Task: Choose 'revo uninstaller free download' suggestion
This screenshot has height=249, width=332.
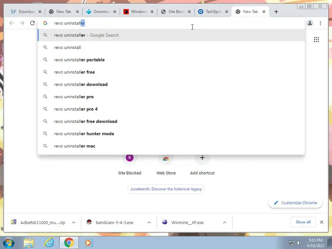Action: coord(171,121)
